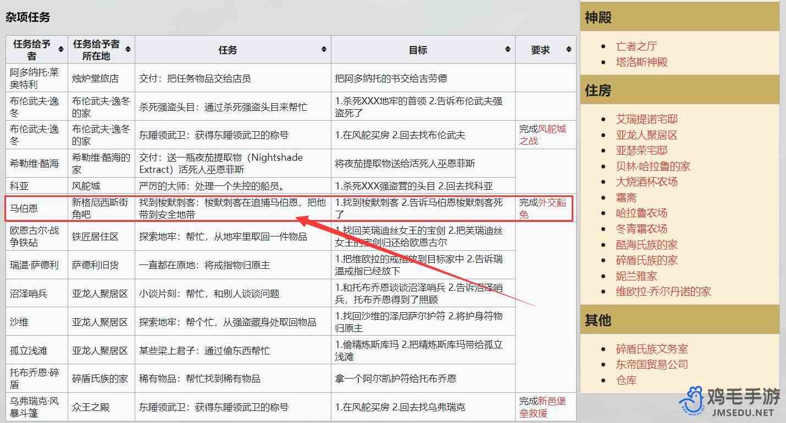
Task: Click the 住房 sidebar heading
Action: pos(598,91)
